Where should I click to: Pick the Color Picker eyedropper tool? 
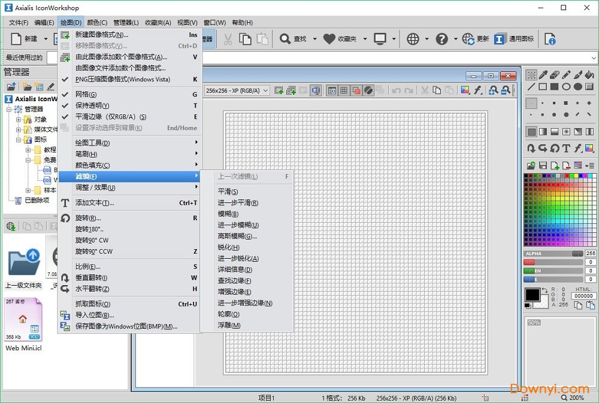tap(544, 75)
